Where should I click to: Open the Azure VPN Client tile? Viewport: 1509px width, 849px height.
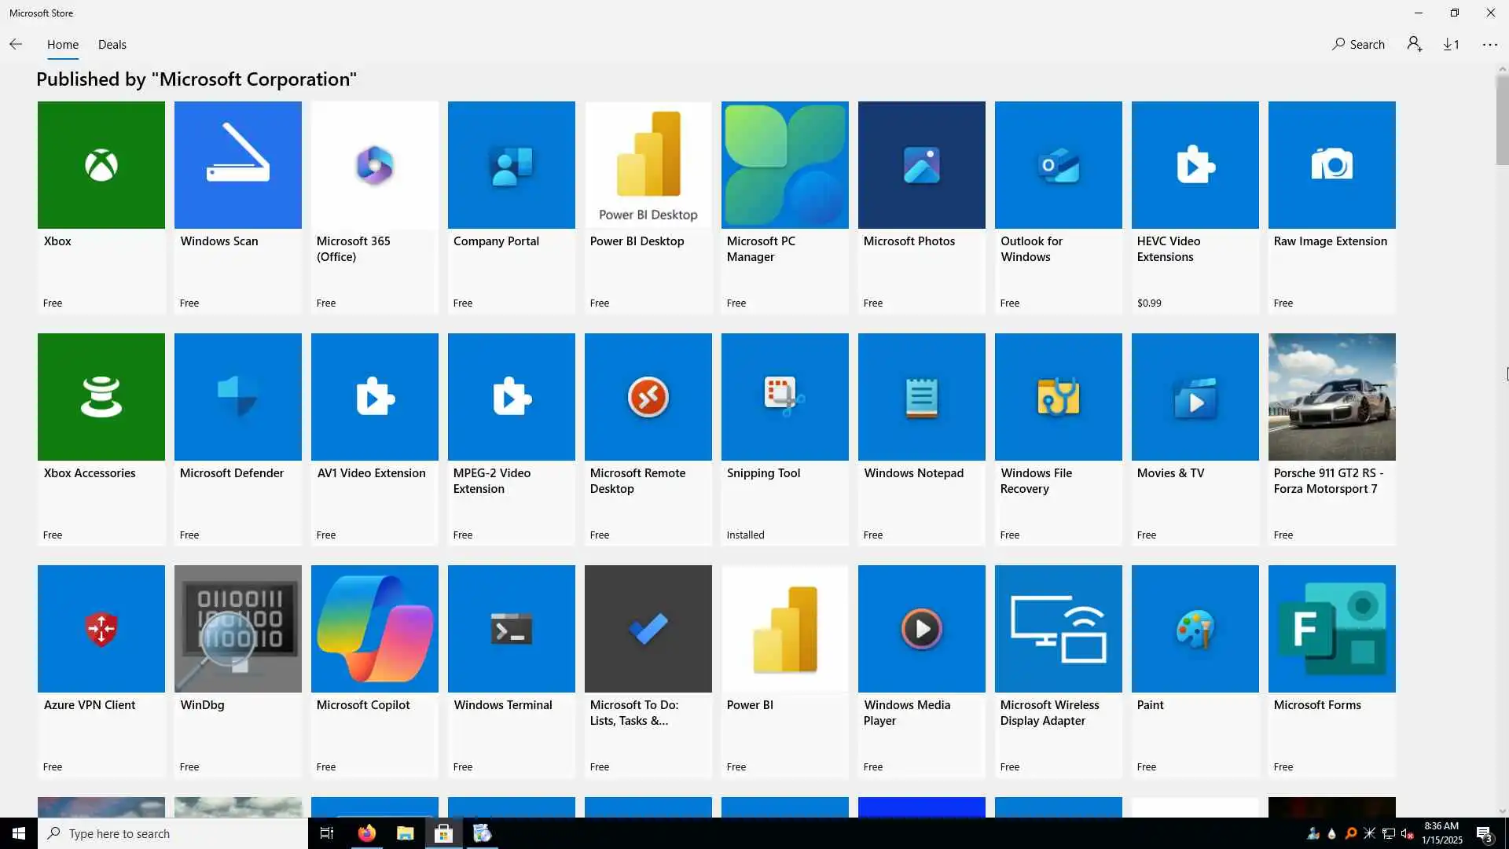[101, 629]
